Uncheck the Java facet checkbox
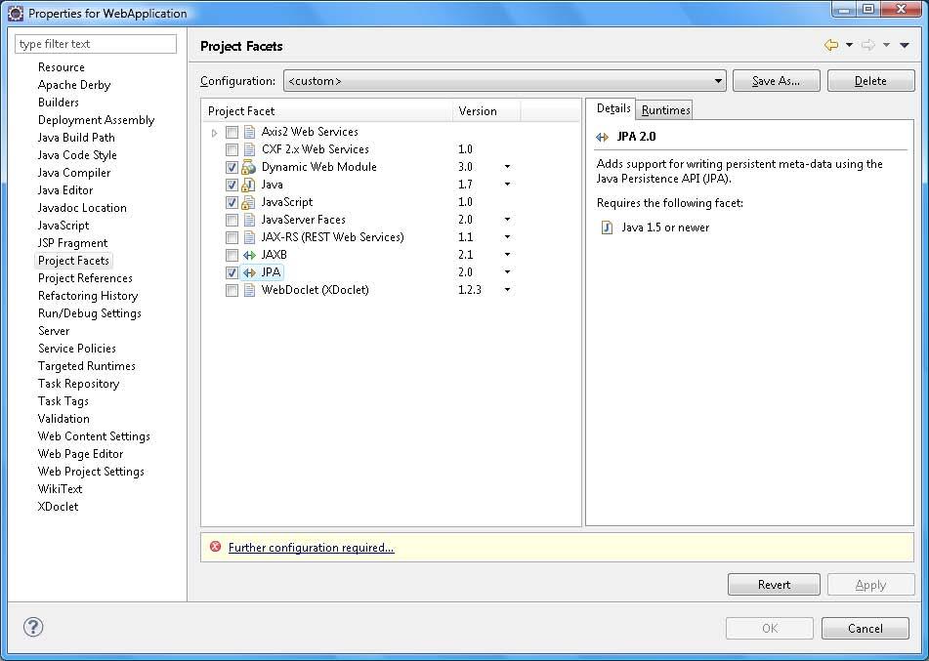Image resolution: width=929 pixels, height=661 pixels. pos(232,185)
